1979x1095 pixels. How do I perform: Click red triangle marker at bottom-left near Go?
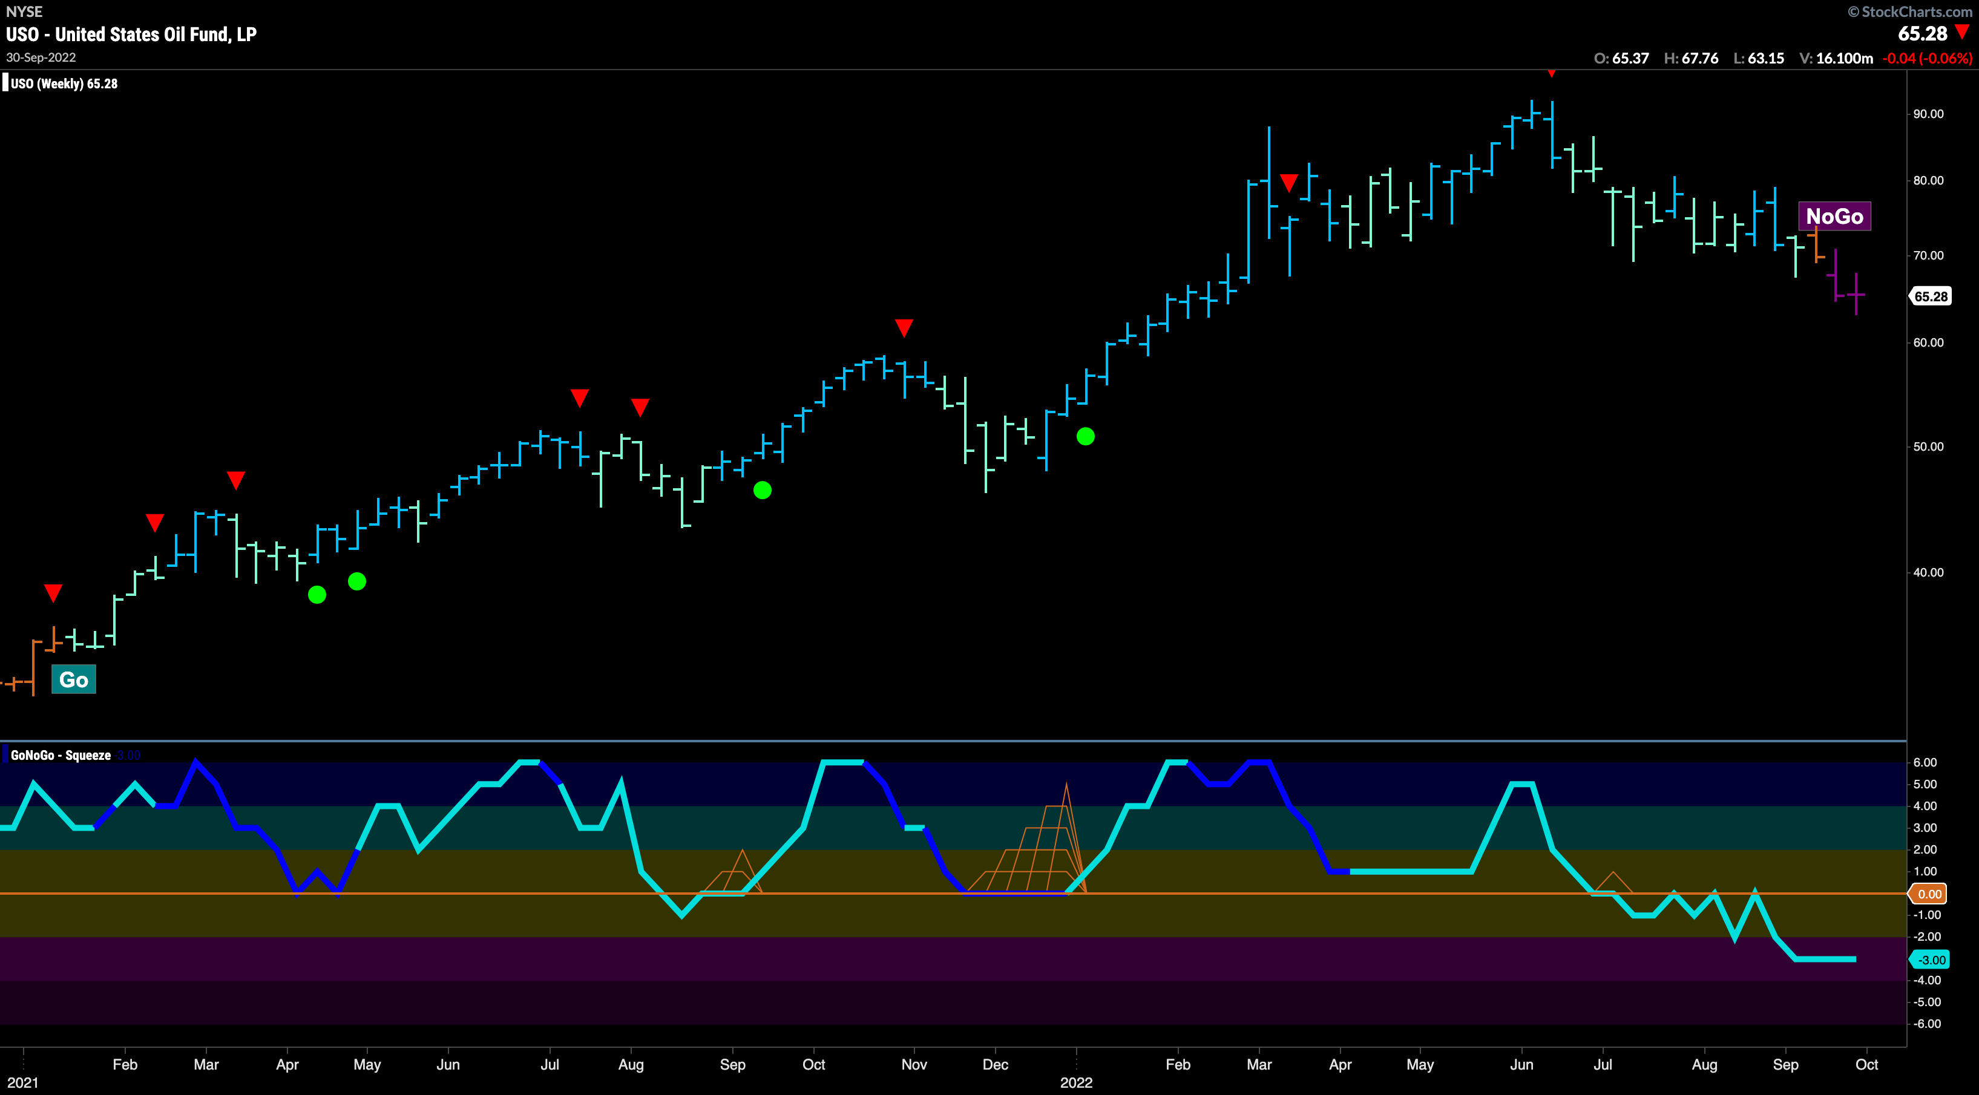53,593
